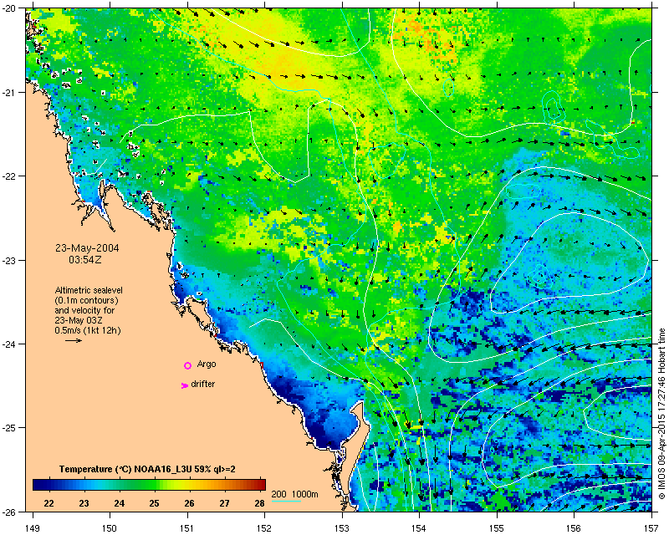Click the color bar value 28
Image resolution: width=669 pixels, height=535 pixels.
click(259, 503)
